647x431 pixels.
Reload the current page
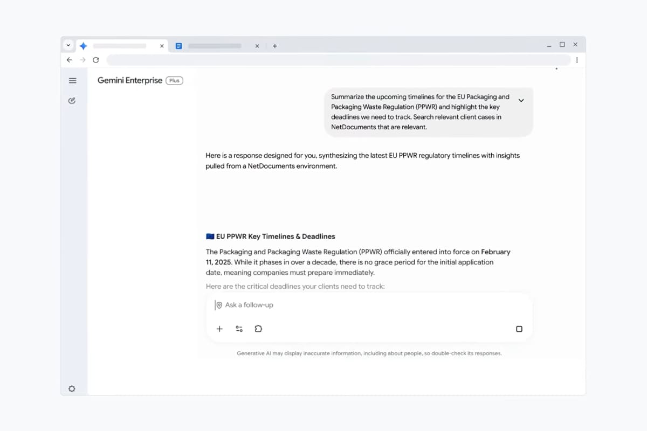point(96,60)
